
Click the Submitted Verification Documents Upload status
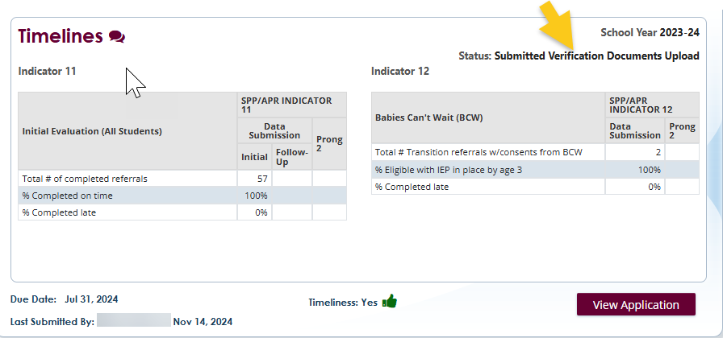pyautogui.click(x=596, y=56)
